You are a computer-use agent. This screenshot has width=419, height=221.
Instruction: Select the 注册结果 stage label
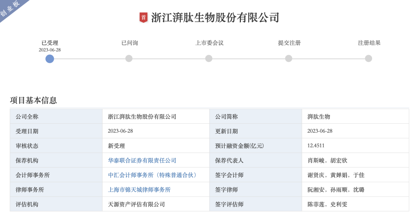pyautogui.click(x=369, y=43)
